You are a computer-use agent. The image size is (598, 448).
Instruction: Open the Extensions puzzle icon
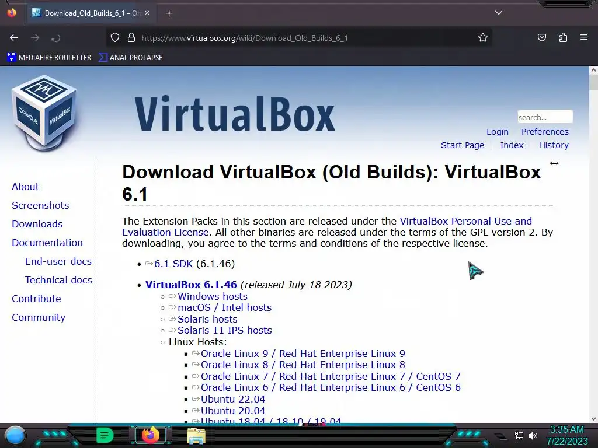click(563, 38)
